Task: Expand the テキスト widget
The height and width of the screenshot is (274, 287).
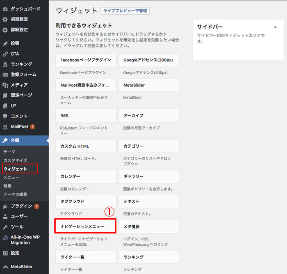Action: 149,202
